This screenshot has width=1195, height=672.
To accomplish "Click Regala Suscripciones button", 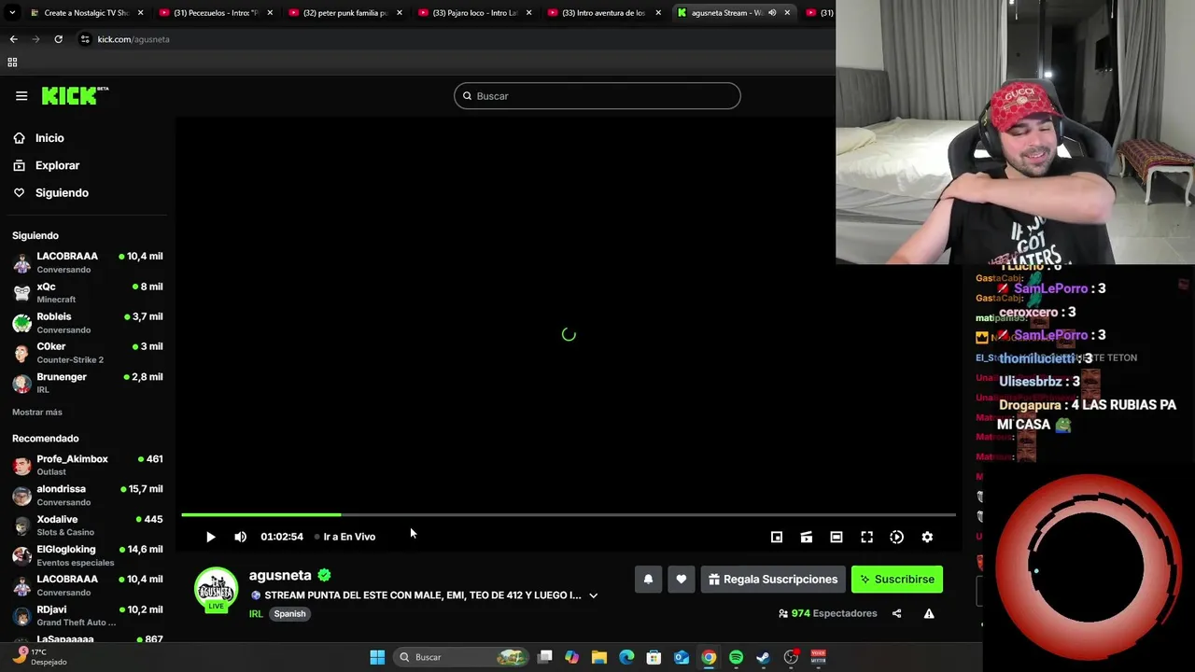I will pyautogui.click(x=773, y=580).
